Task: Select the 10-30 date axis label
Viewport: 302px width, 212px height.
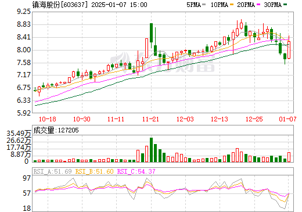Action: (x=82, y=119)
